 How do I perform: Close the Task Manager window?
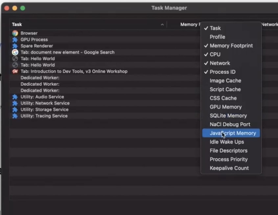coord(7,8)
